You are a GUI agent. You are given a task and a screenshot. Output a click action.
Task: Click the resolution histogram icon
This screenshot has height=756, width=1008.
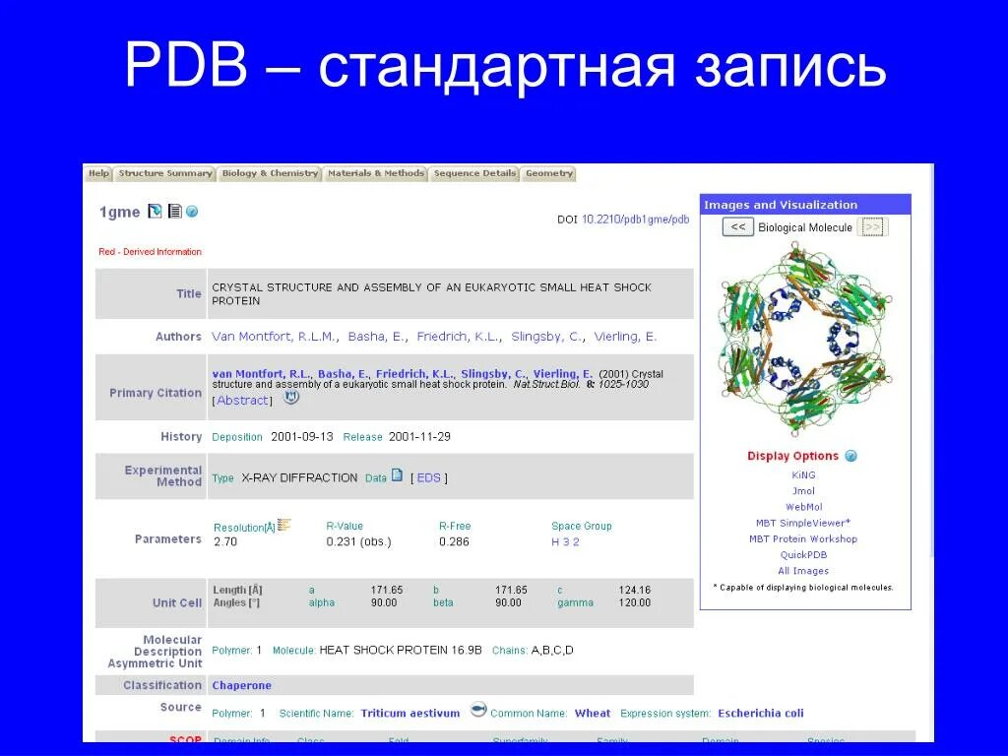tap(284, 526)
